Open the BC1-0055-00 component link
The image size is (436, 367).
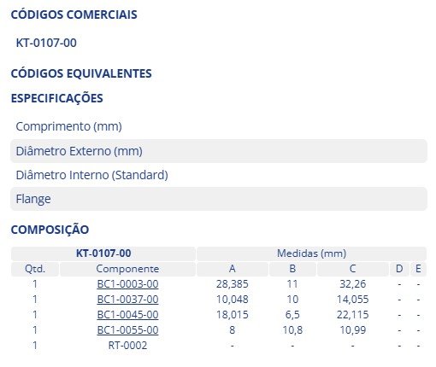click(x=127, y=330)
